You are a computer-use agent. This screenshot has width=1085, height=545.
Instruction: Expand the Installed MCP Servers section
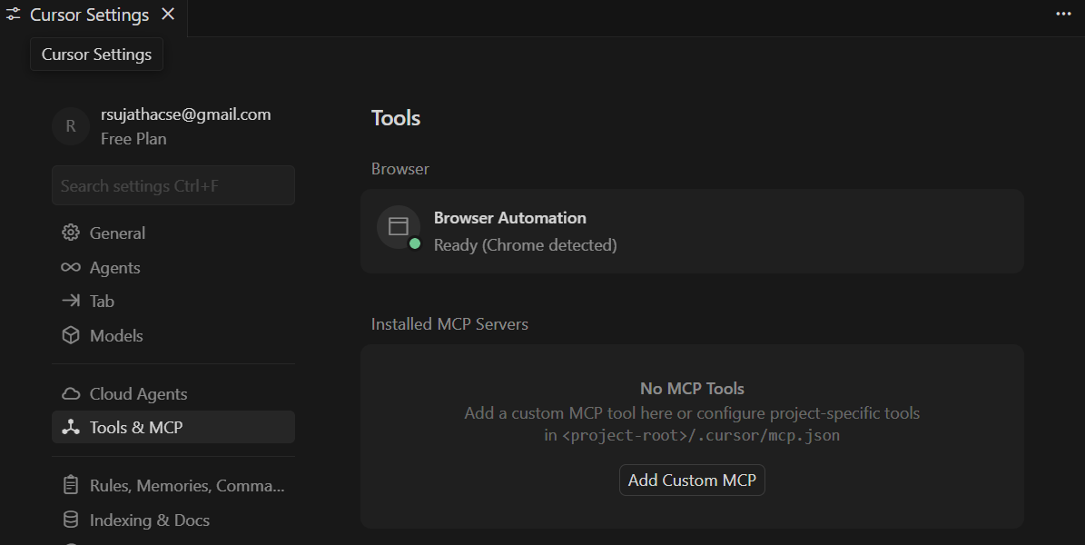(x=449, y=323)
